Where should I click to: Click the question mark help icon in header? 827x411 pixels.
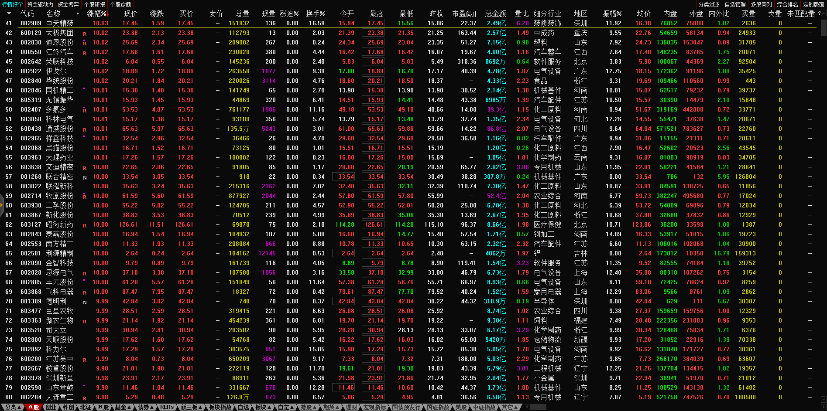[819, 14]
